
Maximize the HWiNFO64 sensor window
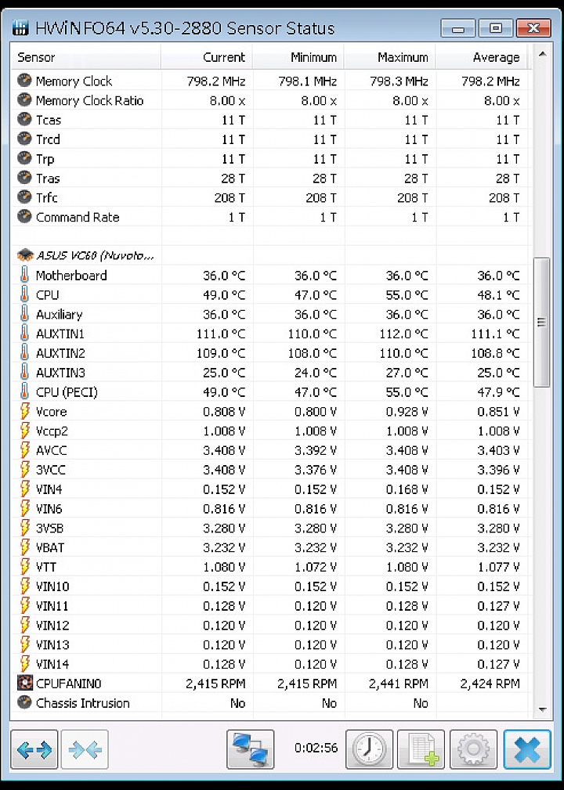(x=495, y=28)
